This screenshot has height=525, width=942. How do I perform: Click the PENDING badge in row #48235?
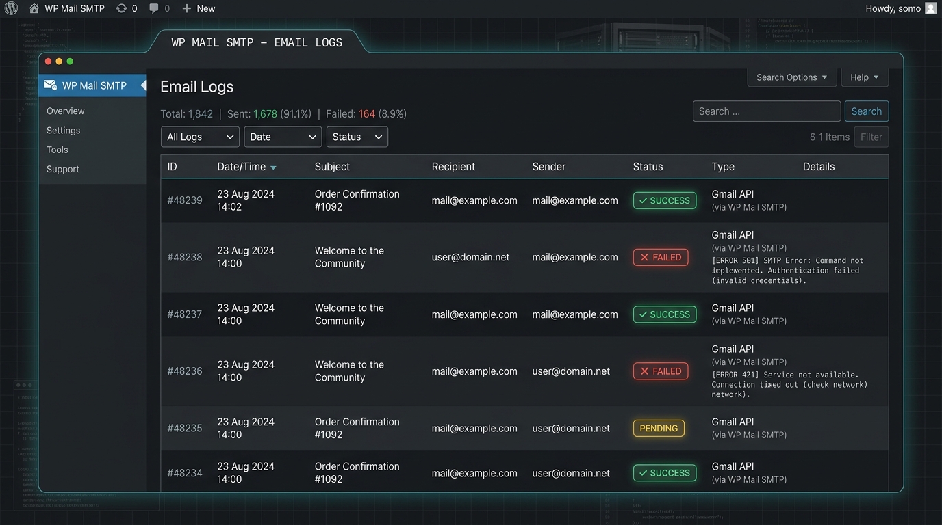pyautogui.click(x=659, y=428)
